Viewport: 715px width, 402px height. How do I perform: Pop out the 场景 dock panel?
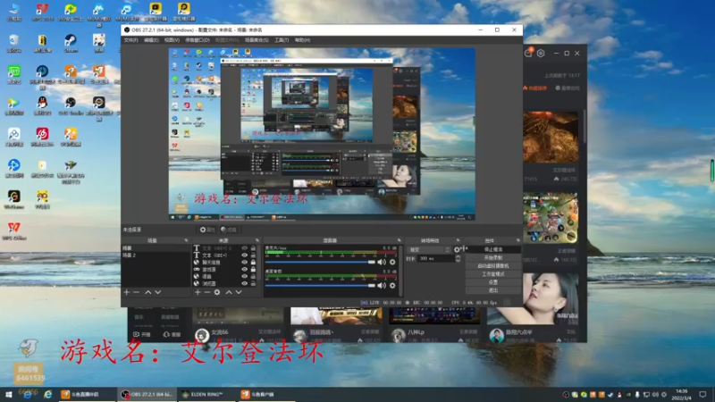point(186,240)
